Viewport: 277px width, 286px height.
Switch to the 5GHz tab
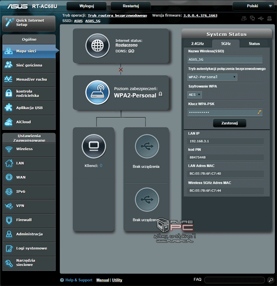pyautogui.click(x=226, y=44)
